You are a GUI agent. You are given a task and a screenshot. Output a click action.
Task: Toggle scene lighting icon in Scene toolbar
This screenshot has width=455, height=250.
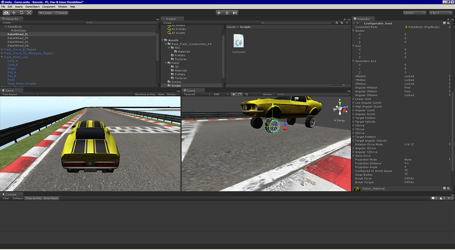pos(234,94)
